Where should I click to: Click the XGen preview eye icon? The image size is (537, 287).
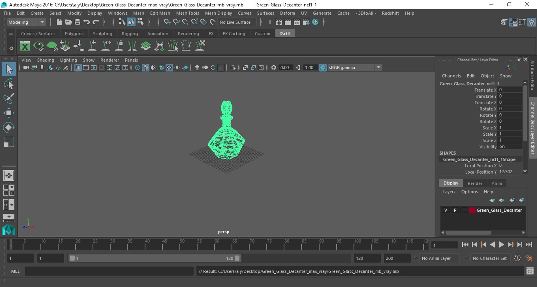click(38, 46)
